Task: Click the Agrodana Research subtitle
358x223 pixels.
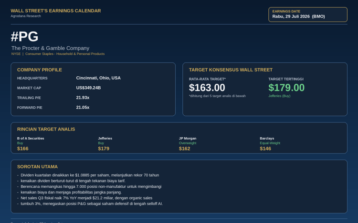Action: click(26, 16)
